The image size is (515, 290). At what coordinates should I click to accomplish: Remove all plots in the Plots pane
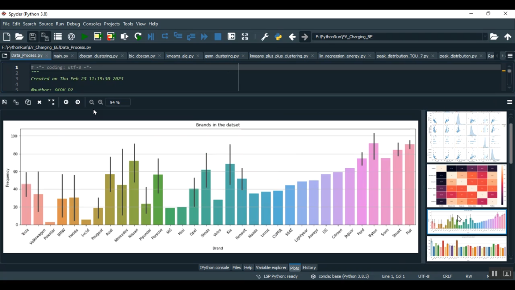point(51,102)
